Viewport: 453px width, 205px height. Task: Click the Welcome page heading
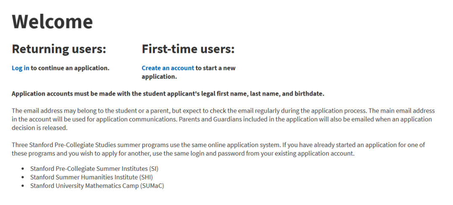(52, 22)
